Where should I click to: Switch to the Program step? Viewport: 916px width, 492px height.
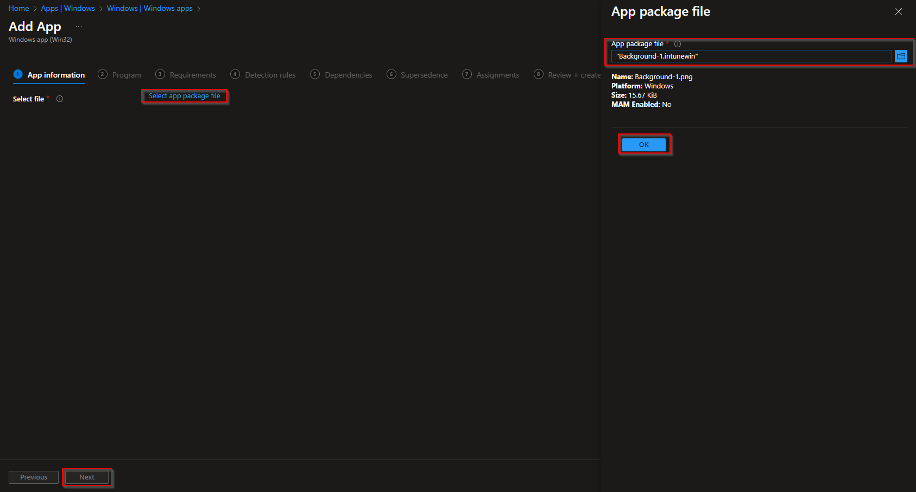127,74
